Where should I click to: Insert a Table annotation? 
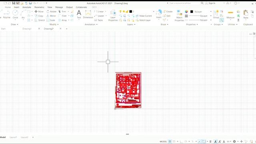[99, 20]
